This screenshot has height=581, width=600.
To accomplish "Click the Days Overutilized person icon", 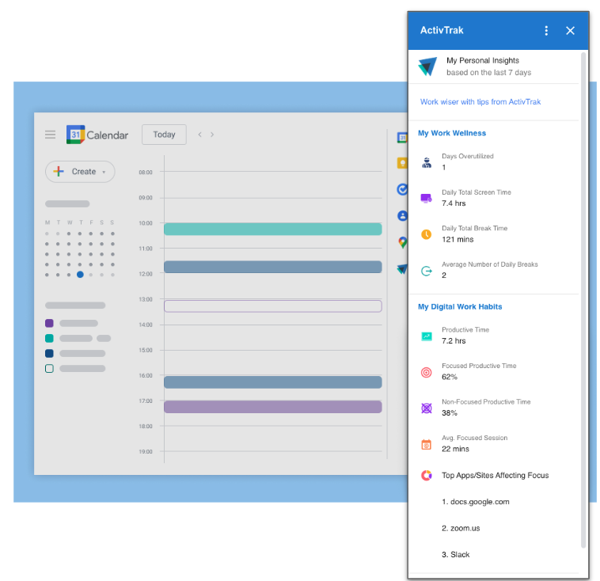I will click(x=427, y=162).
